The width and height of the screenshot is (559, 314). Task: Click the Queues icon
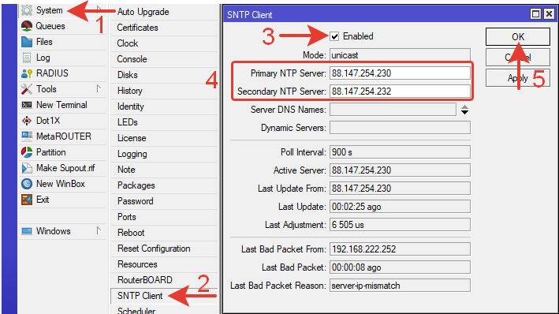coord(27,26)
